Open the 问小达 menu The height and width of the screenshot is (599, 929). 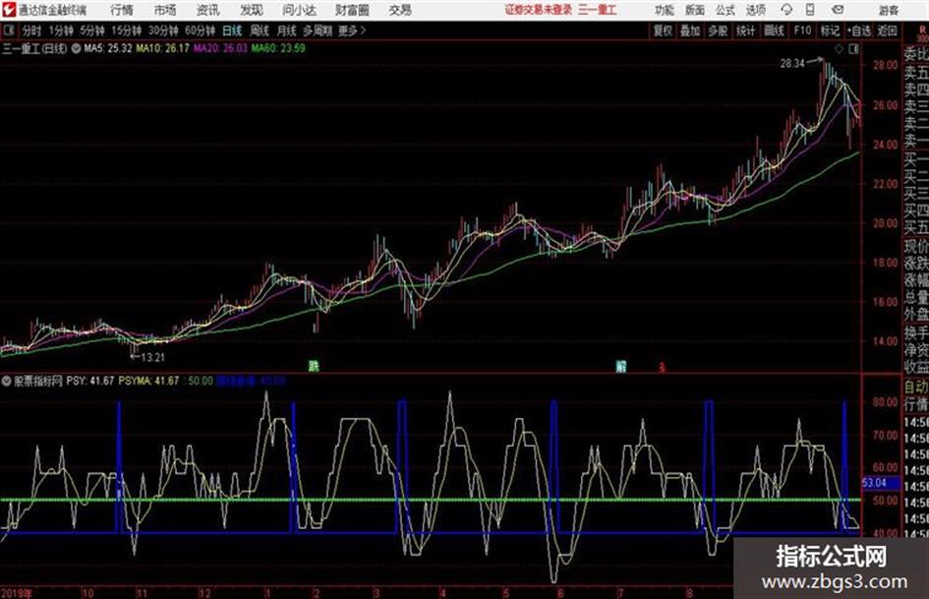coord(299,10)
